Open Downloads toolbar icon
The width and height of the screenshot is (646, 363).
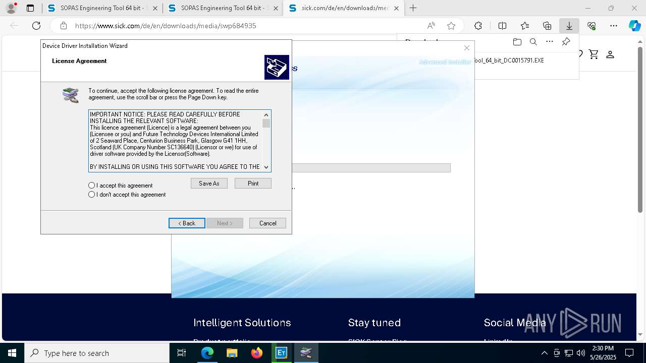(x=569, y=26)
